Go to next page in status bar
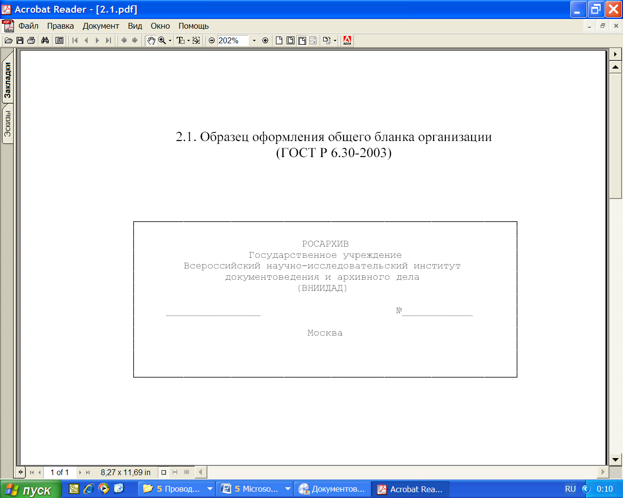Image resolution: width=623 pixels, height=498 pixels. tap(80, 472)
